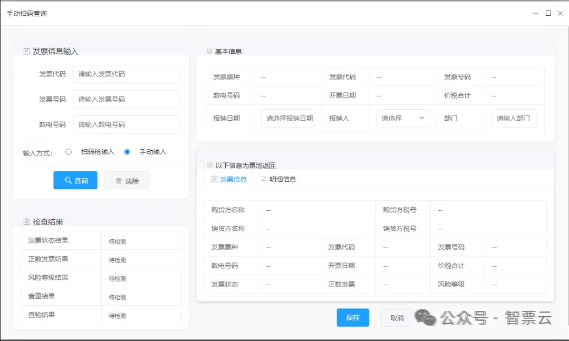Image resolution: width=569 pixels, height=341 pixels.
Task: Click the icon on 明细信息 tab
Action: pyautogui.click(x=264, y=179)
